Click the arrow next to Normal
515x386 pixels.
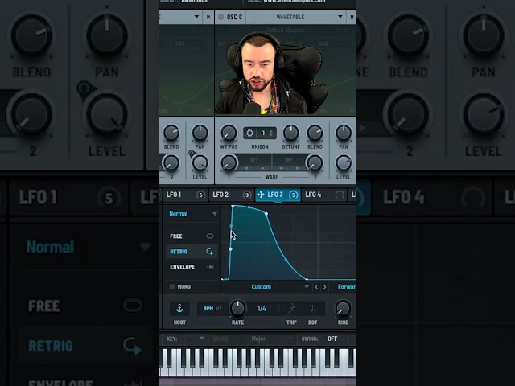(x=215, y=214)
